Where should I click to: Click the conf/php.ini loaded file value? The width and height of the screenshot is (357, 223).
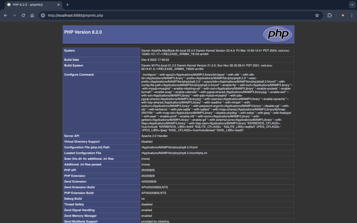tap(174, 153)
